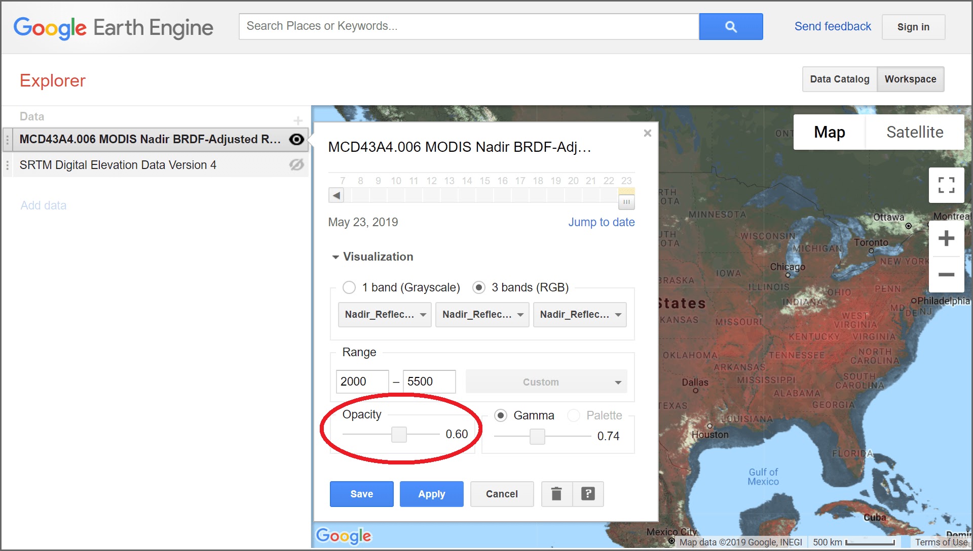Collapse the Visualization section
The height and width of the screenshot is (551, 973).
(372, 257)
